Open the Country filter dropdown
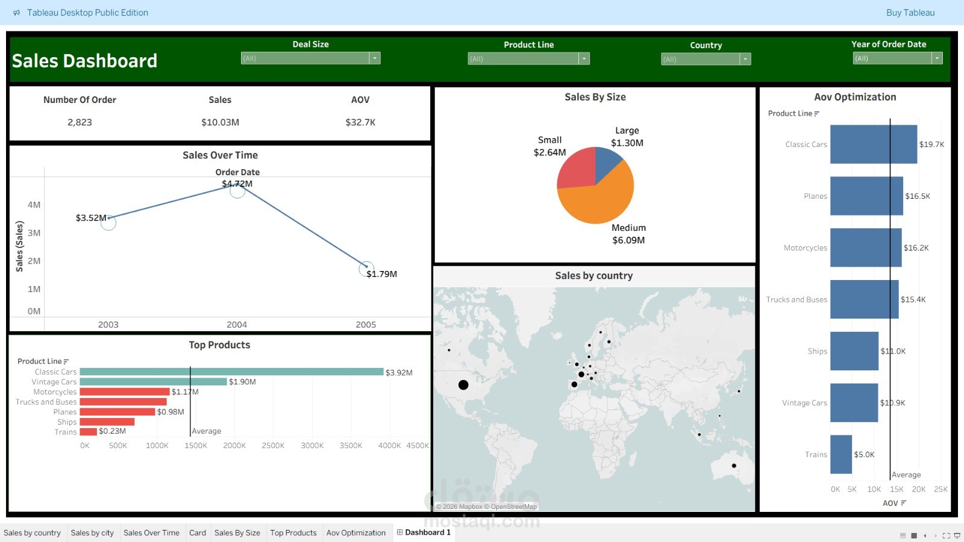 (744, 58)
